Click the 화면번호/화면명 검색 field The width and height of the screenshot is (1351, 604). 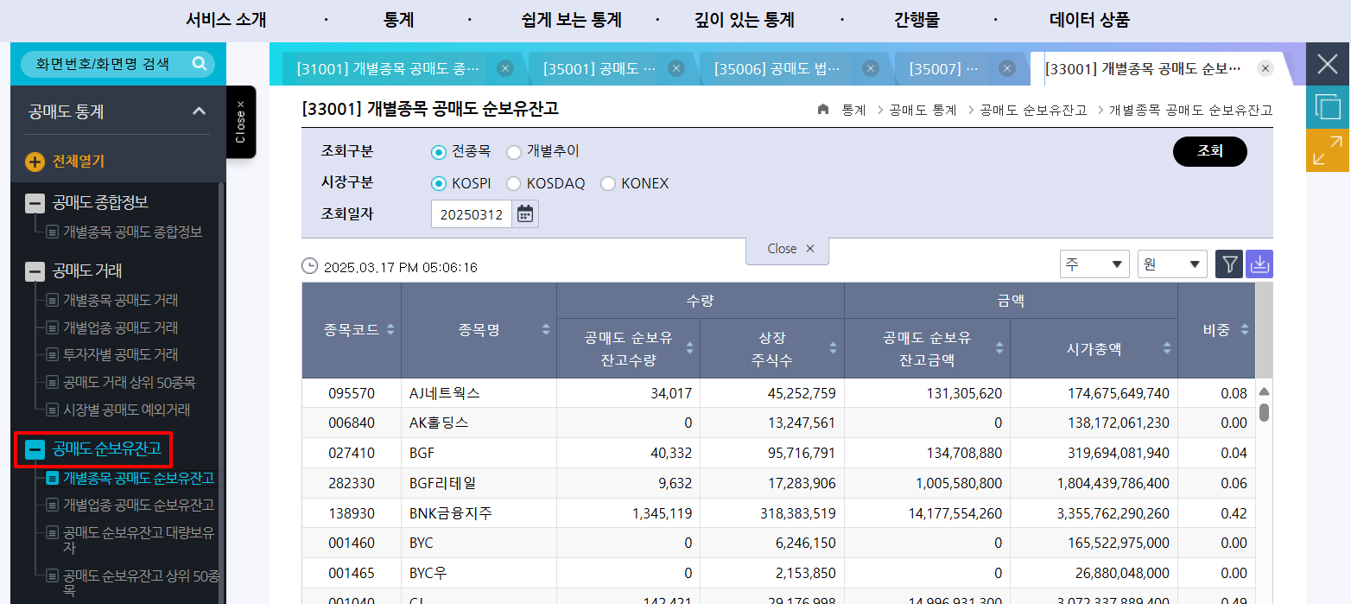pos(102,63)
